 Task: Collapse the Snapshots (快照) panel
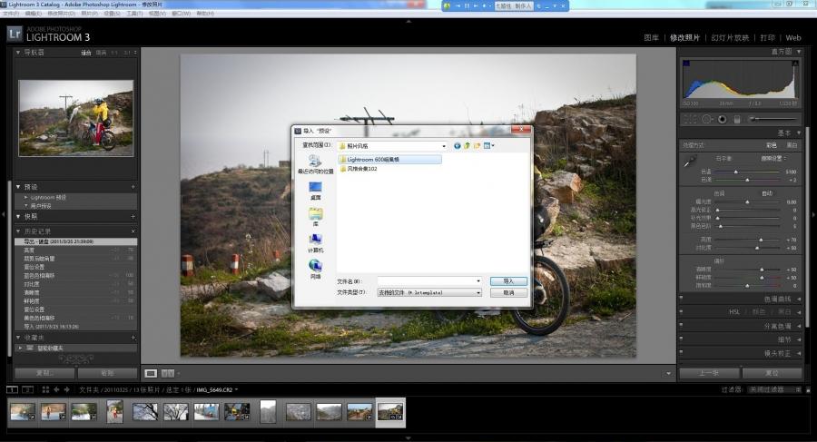(18, 216)
